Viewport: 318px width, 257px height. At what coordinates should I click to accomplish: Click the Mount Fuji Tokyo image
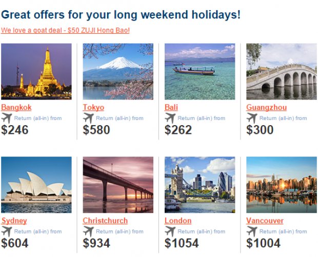(x=118, y=71)
